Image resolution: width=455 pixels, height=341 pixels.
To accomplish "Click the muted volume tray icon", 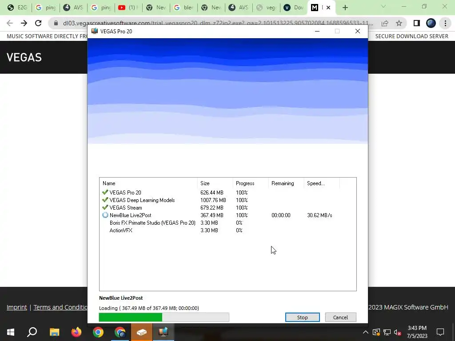I will click(x=398, y=332).
